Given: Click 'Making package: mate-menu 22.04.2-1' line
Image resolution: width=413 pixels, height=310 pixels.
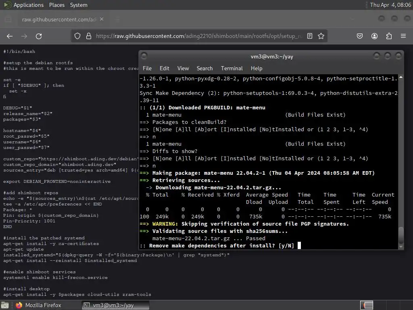Looking at the screenshot, I should click(x=257, y=173).
